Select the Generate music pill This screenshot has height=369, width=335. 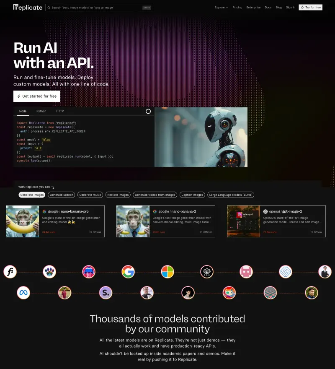point(90,195)
